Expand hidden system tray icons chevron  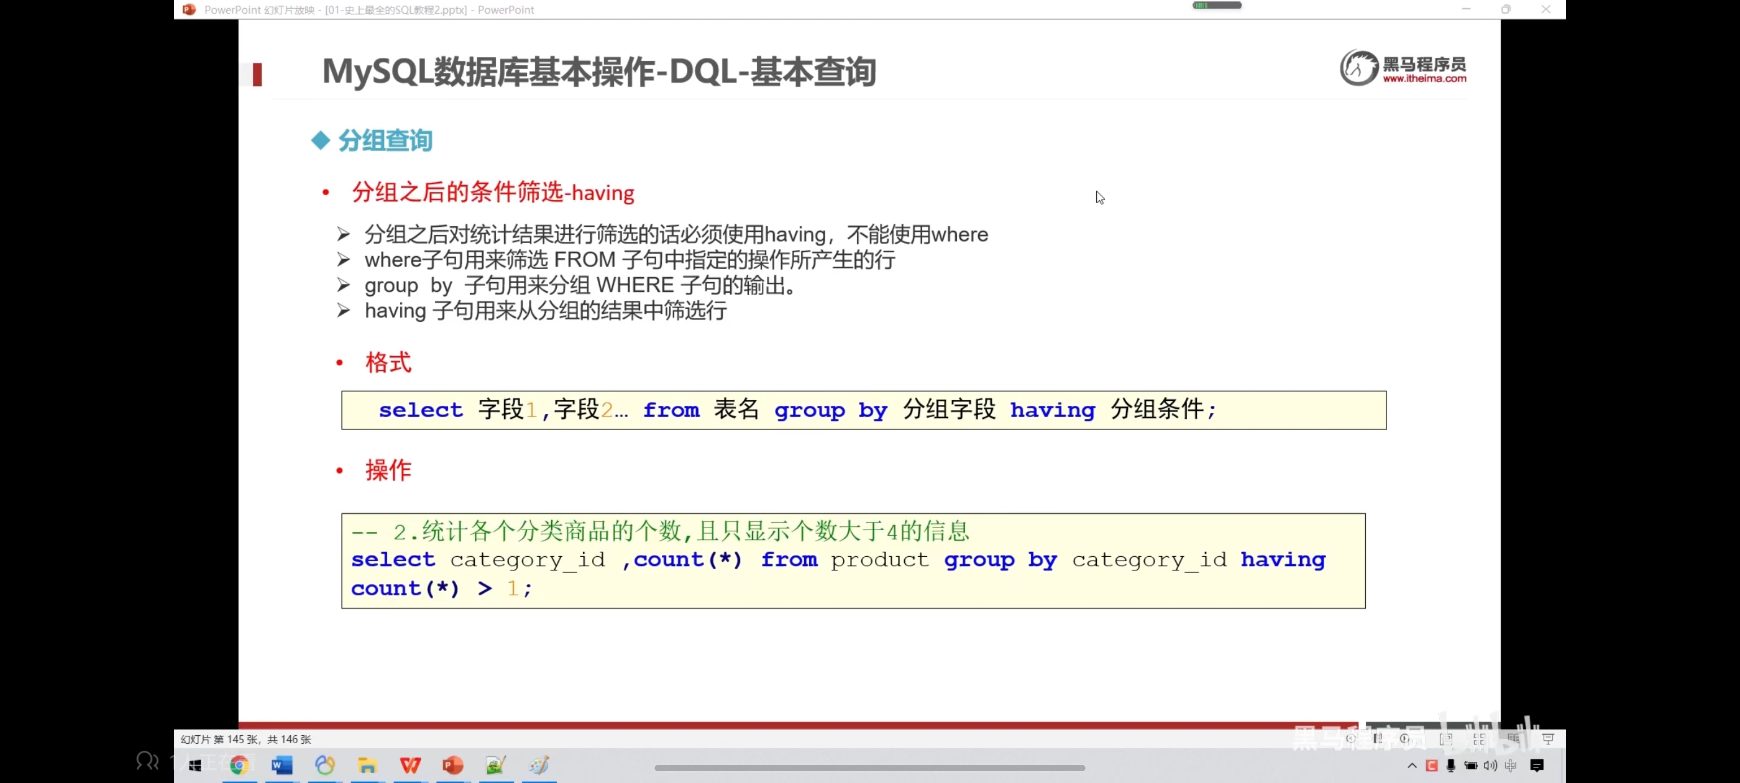(1412, 766)
